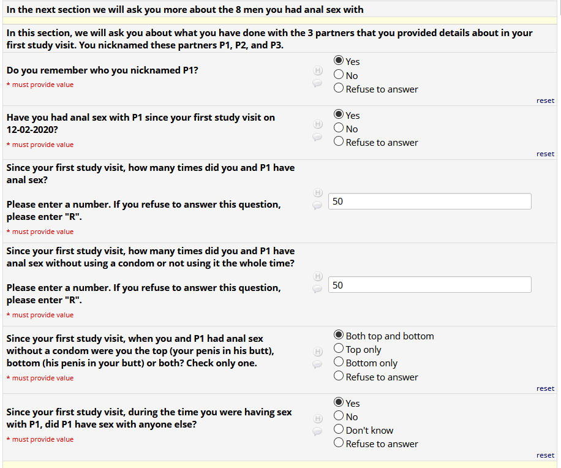The width and height of the screenshot is (561, 468).
Task: Select 'Top only' option
Action: click(x=339, y=349)
